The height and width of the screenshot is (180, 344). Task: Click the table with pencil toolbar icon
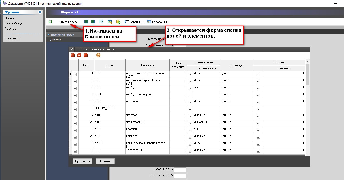110,22
